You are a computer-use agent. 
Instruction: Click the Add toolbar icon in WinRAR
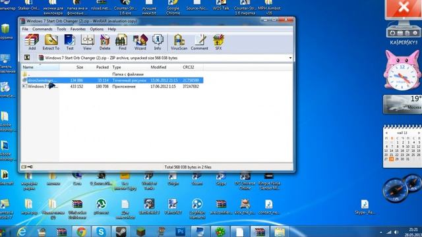(32, 42)
